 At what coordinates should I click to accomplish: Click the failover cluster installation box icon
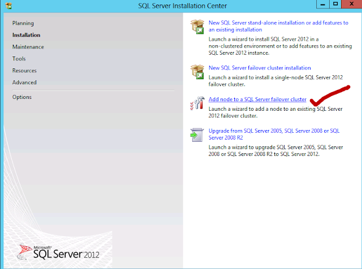point(197,72)
